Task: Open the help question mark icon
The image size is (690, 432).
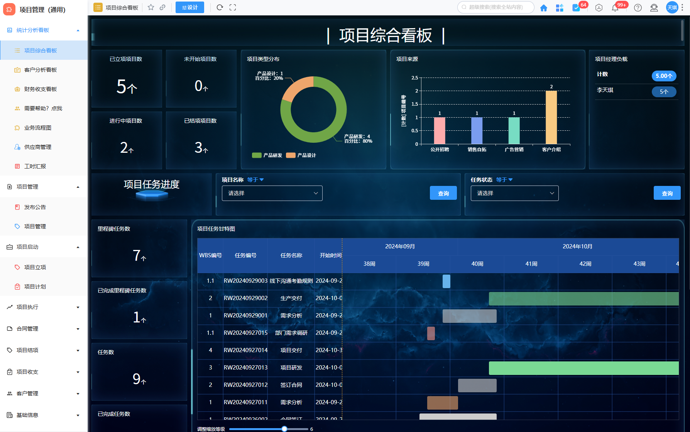Action: 638,8
